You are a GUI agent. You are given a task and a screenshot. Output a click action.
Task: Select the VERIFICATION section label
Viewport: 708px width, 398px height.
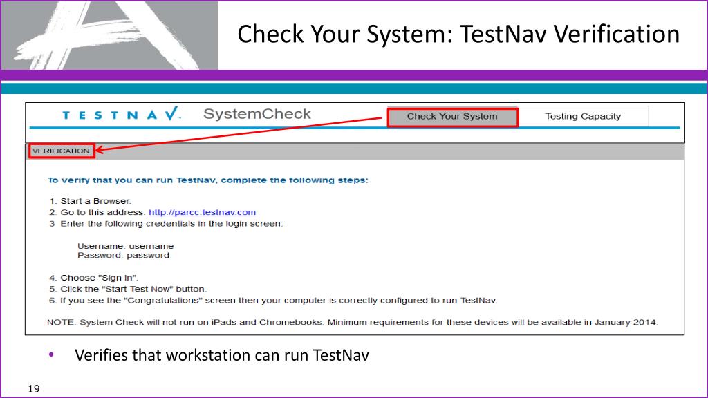pos(62,151)
